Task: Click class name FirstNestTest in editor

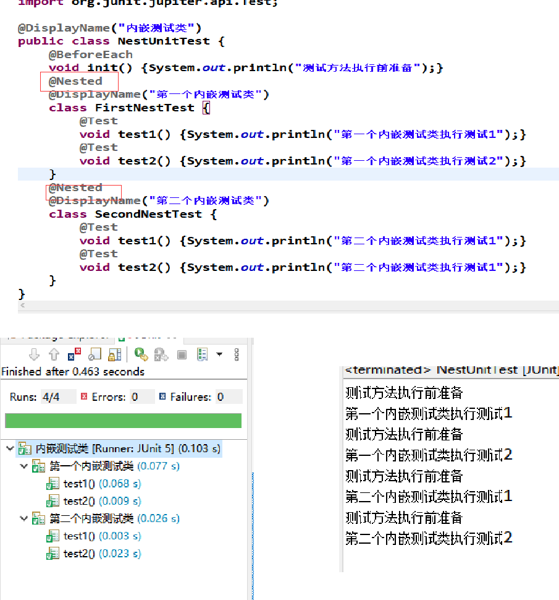Action: (145, 108)
